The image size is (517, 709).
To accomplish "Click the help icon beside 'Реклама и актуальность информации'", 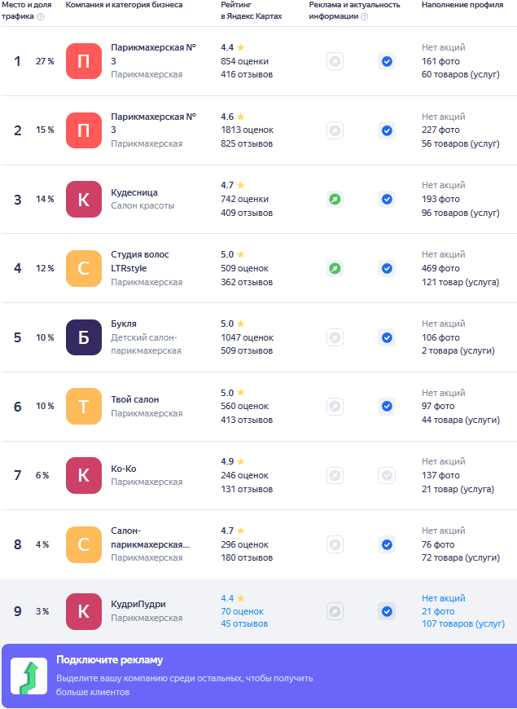I will [364, 16].
